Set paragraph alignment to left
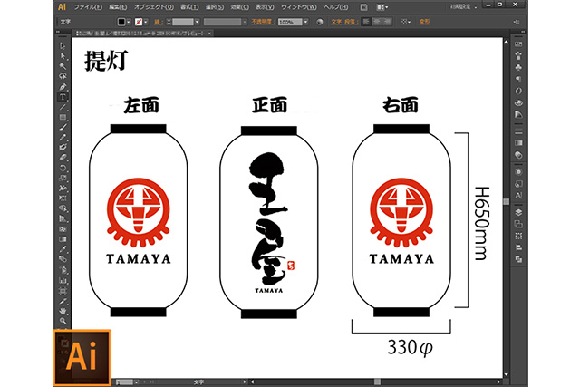The height and width of the screenshot is (387, 580). click(366, 22)
